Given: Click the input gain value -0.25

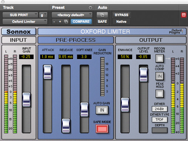Looking at the screenshot, I should click(x=26, y=57).
